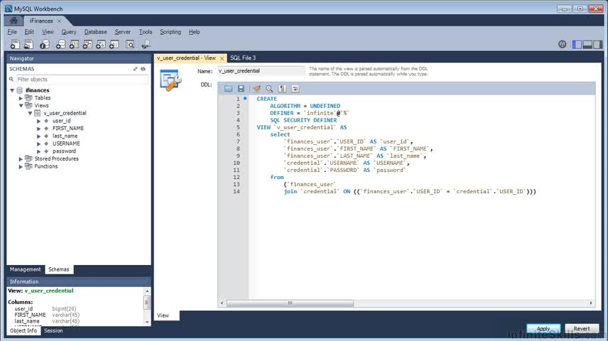Create new view toolbar icon
608x341 pixels.
(87, 45)
